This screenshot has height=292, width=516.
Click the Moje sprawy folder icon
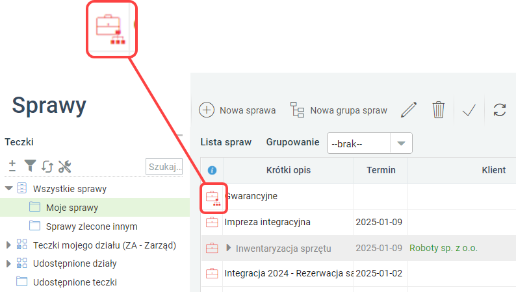[x=34, y=207]
